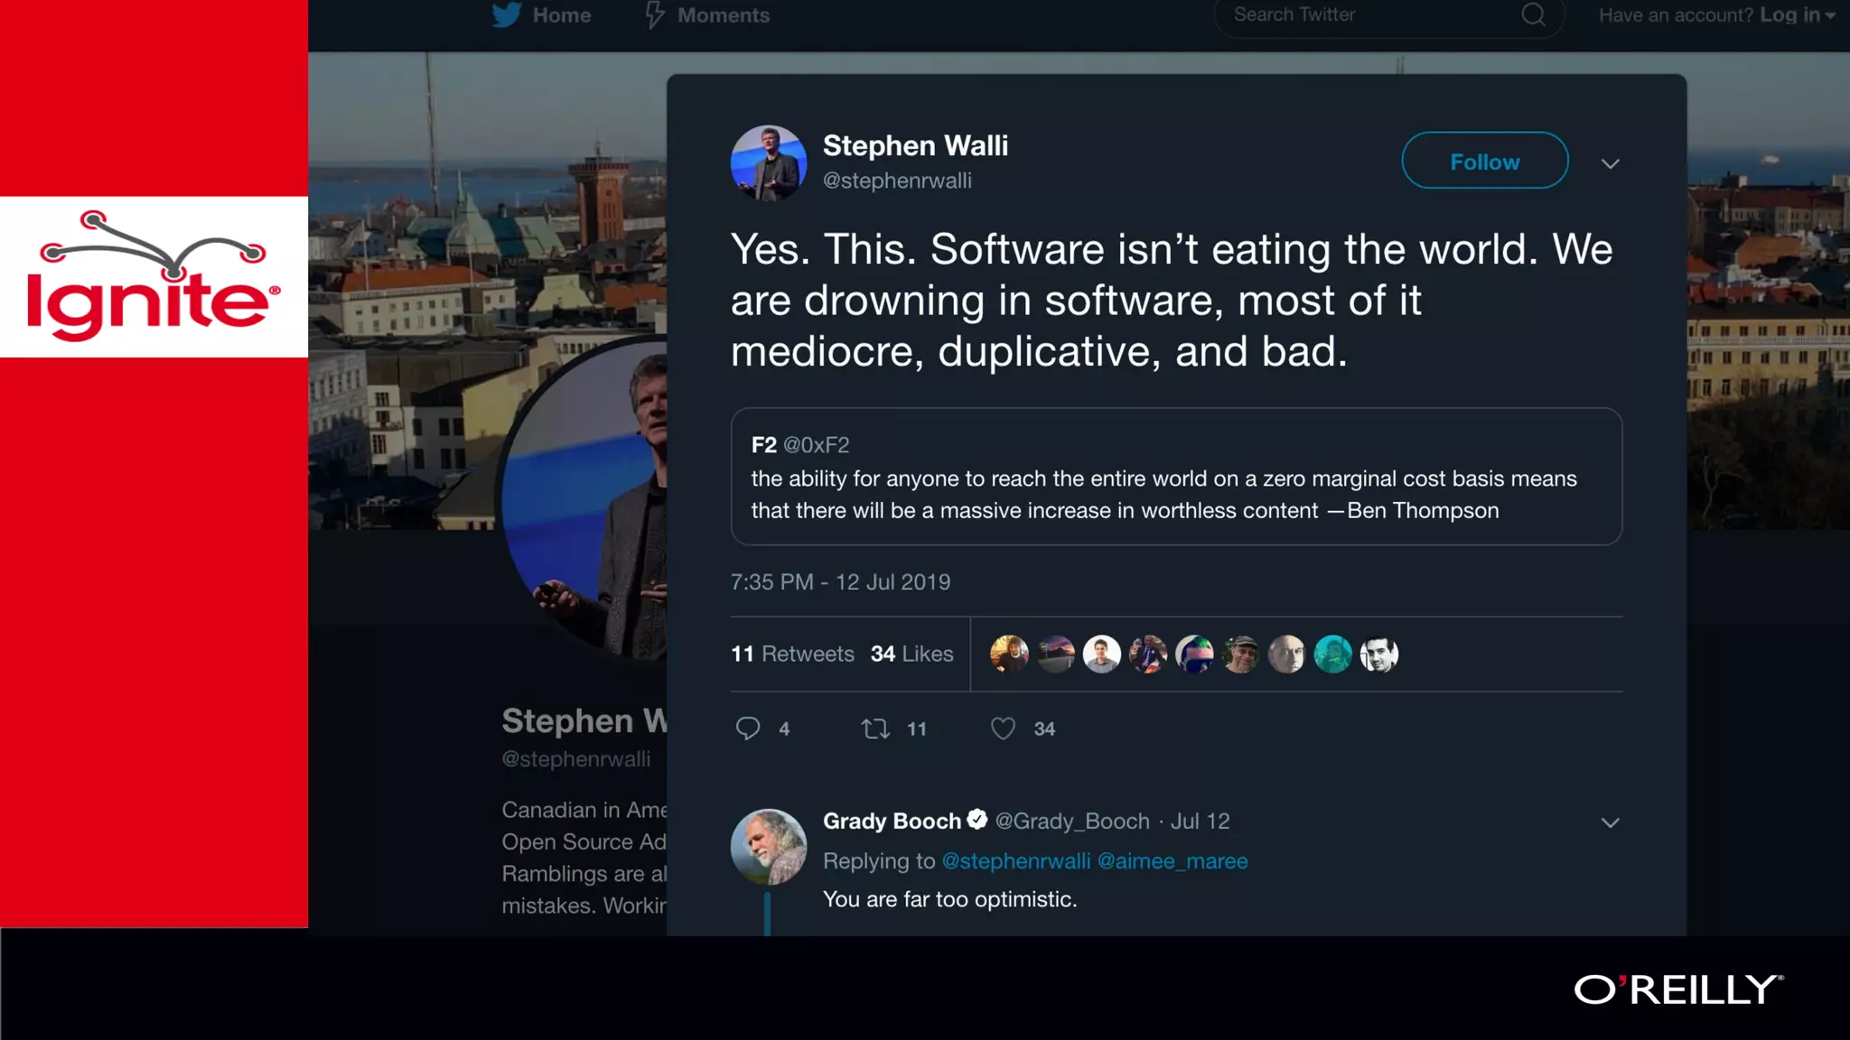Click the 7:35 PM - 12 Jul 2019 timestamp
The height and width of the screenshot is (1040, 1850).
[x=840, y=582]
